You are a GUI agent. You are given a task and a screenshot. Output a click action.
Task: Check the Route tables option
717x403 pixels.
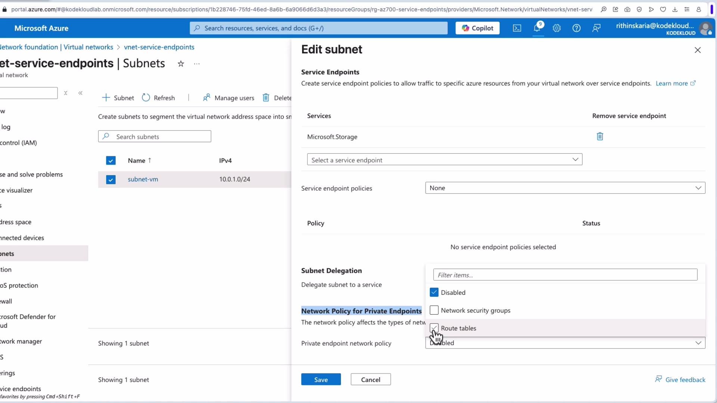pyautogui.click(x=434, y=328)
